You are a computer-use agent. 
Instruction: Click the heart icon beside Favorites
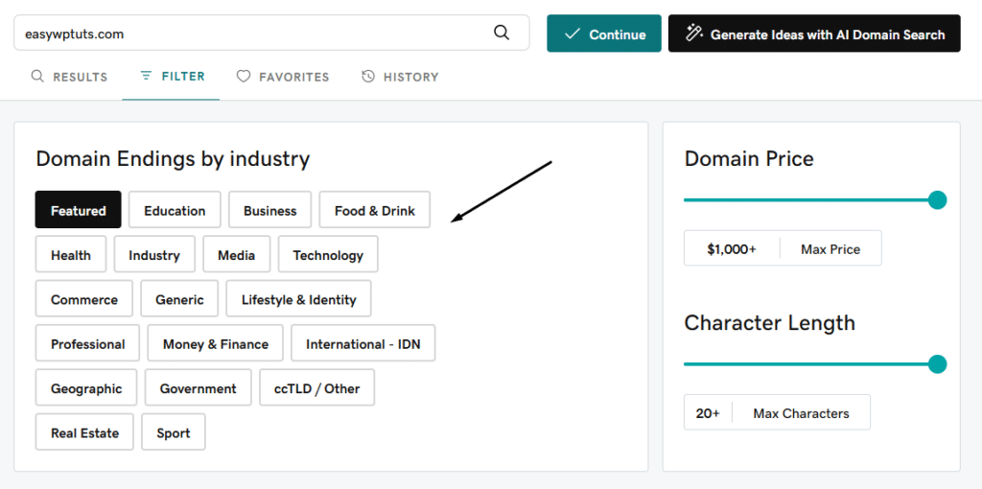pyautogui.click(x=244, y=77)
